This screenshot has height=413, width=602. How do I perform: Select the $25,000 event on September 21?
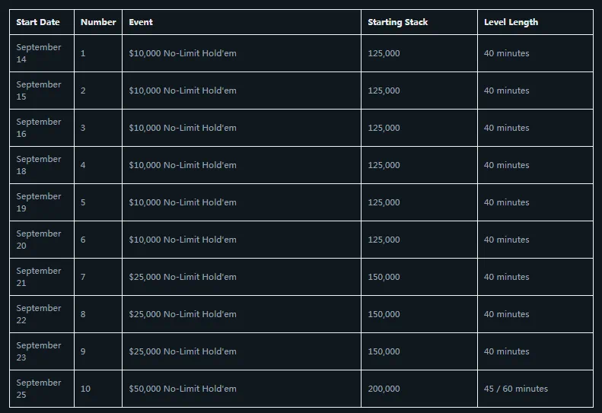point(183,277)
